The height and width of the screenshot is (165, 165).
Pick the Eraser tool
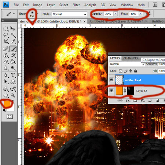click(5, 62)
